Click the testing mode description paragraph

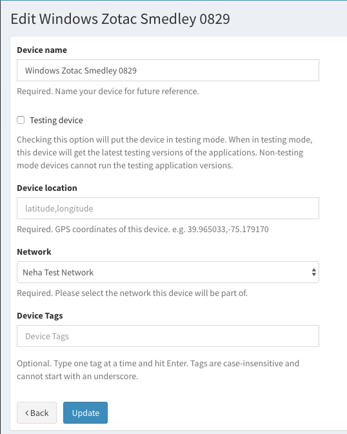pyautogui.click(x=164, y=152)
